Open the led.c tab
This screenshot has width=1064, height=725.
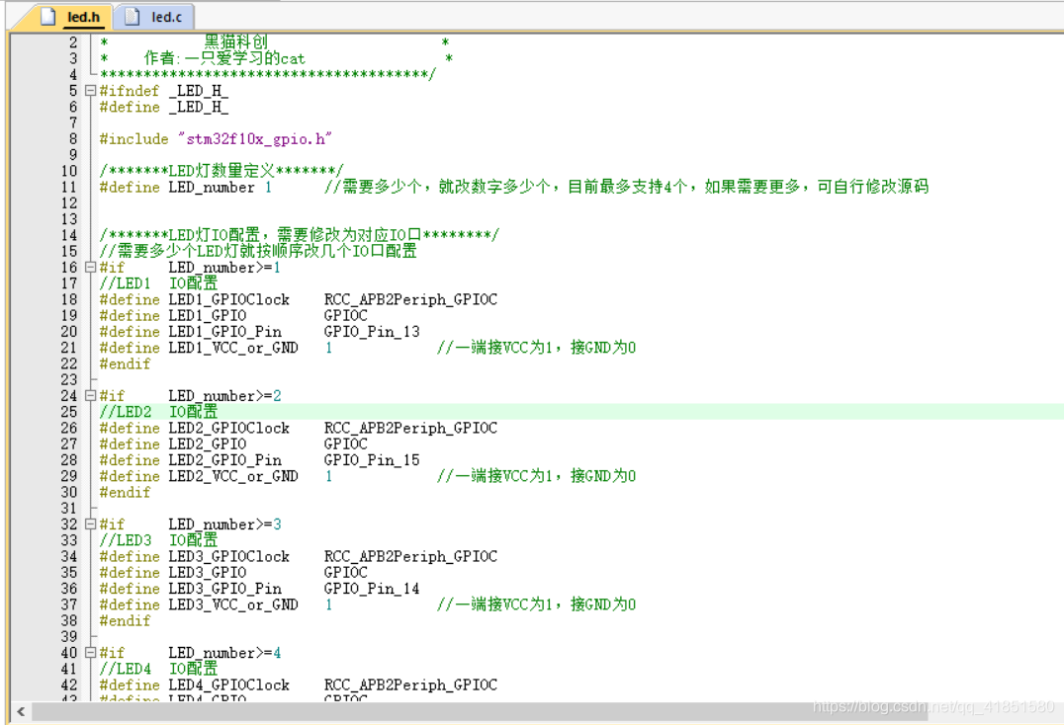pyautogui.click(x=154, y=16)
